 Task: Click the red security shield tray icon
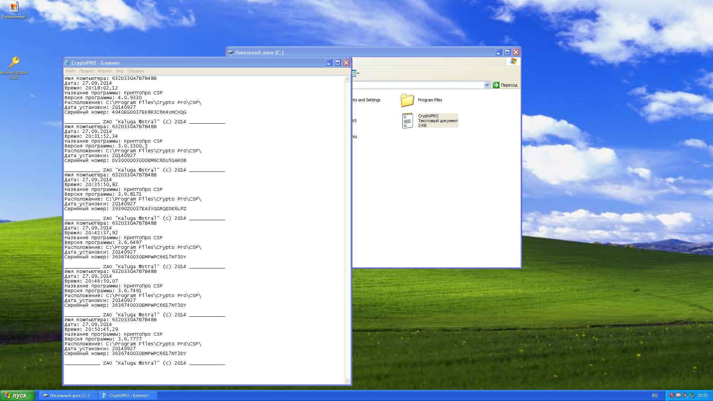pos(672,395)
